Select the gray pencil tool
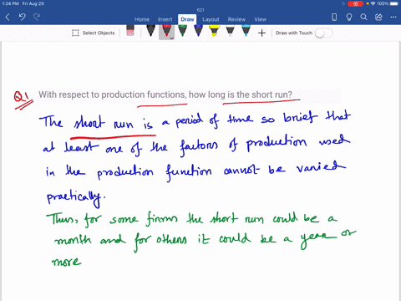The image size is (401, 301). tap(230, 31)
